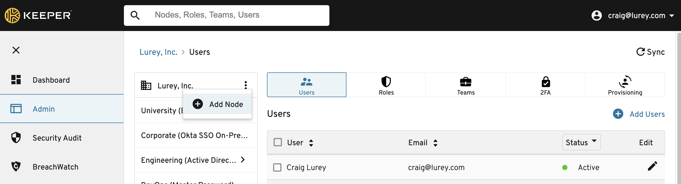Image resolution: width=681 pixels, height=184 pixels.
Task: Select Add Node from the popup menu
Action: tap(217, 104)
